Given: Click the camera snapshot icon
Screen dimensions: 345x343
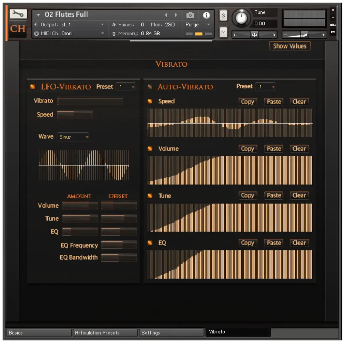Looking at the screenshot, I should tap(190, 15).
